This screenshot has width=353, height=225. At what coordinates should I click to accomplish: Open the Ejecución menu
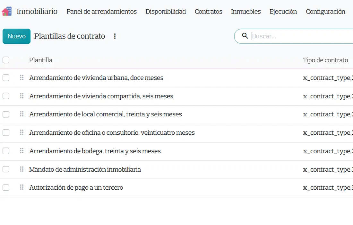pyautogui.click(x=283, y=12)
